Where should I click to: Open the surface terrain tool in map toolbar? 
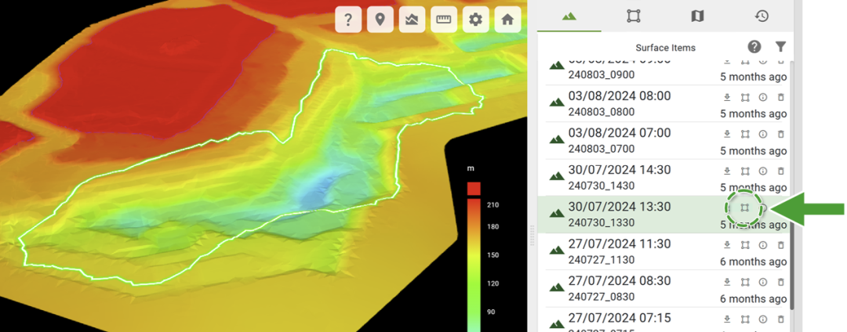[413, 20]
